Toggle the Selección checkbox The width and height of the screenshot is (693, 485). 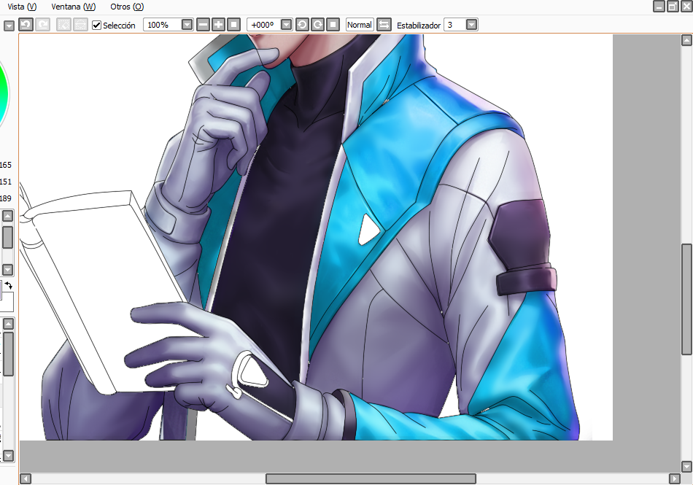pos(97,26)
